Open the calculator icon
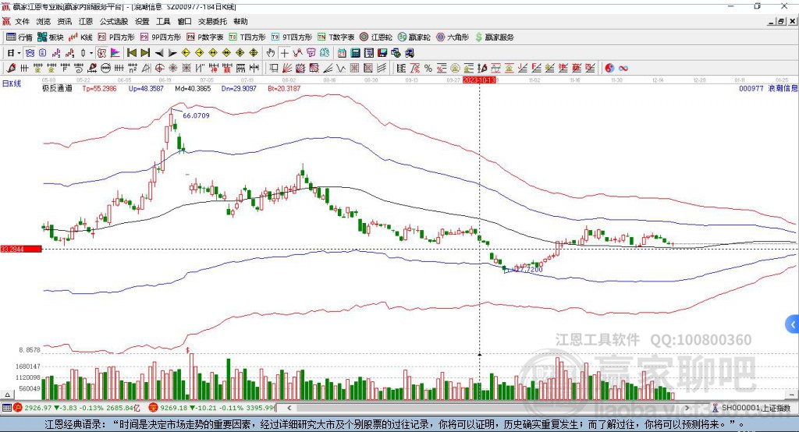799x432 pixels. pos(356,53)
